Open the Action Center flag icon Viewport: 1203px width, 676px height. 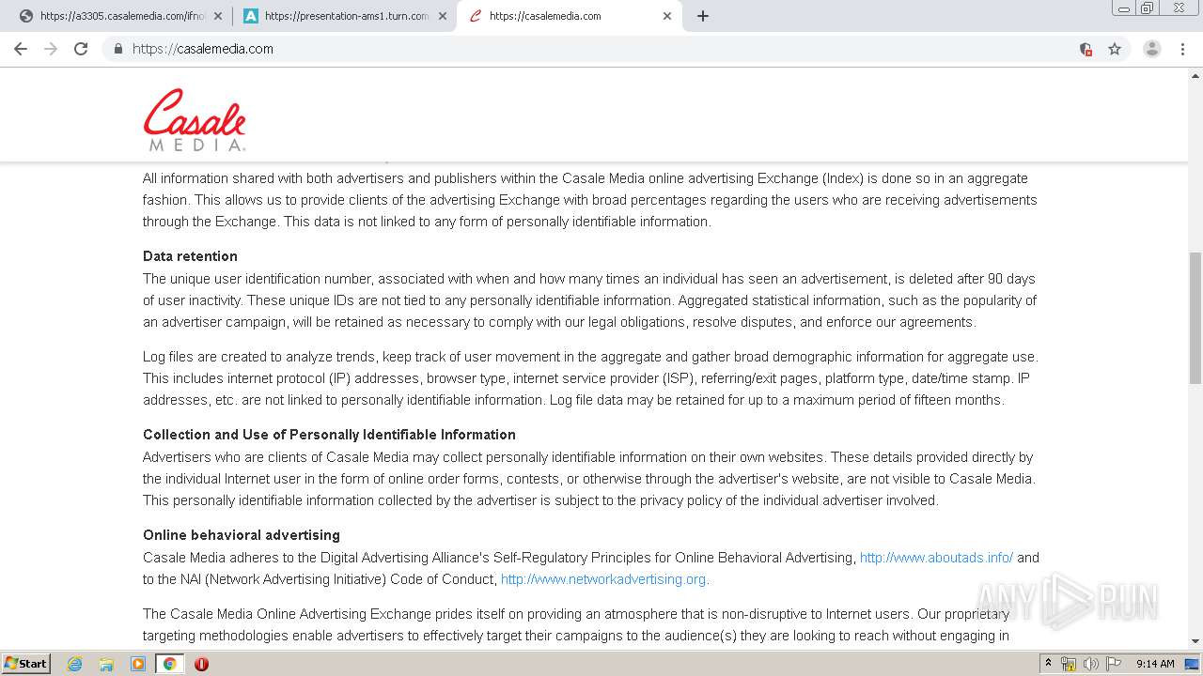coord(1114,664)
